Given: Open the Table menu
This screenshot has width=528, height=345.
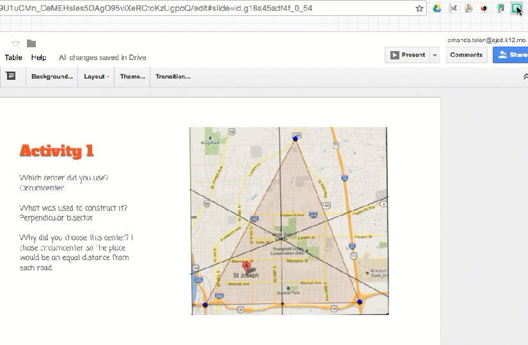Looking at the screenshot, I should 13,57.
